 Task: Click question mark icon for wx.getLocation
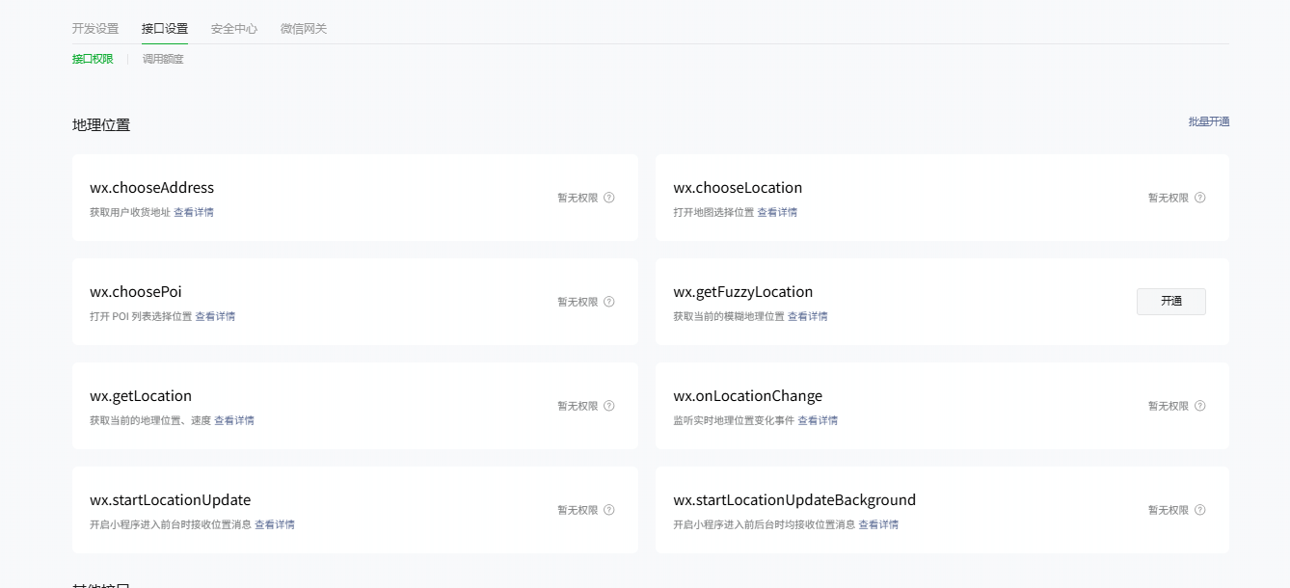coord(609,406)
